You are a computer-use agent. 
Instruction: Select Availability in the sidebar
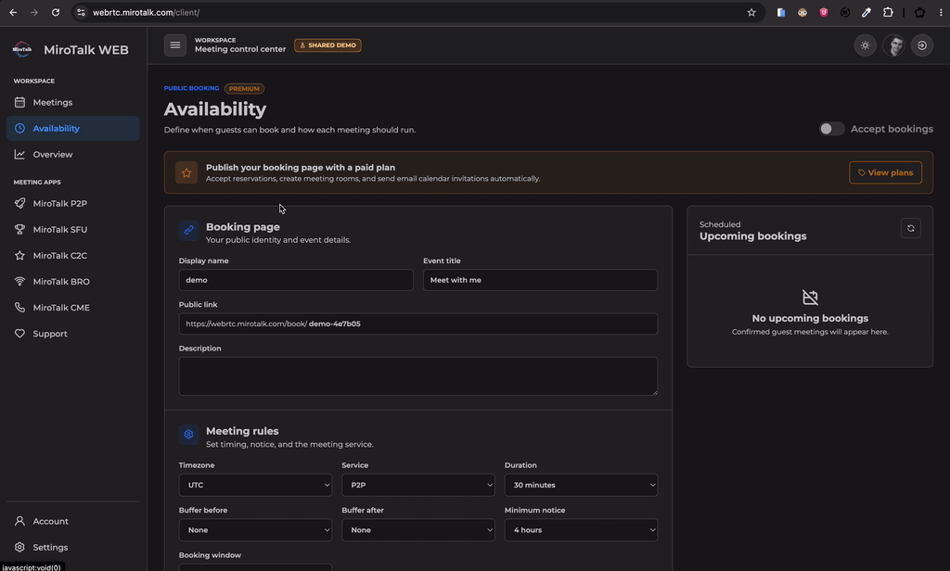coord(72,128)
